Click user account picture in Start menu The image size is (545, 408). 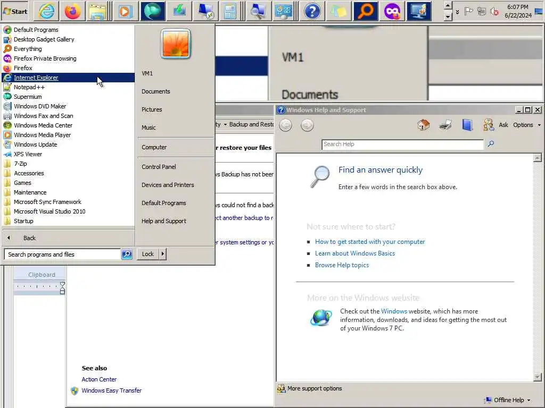point(176,44)
